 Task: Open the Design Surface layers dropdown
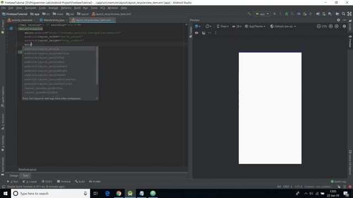pyautogui.click(x=197, y=26)
